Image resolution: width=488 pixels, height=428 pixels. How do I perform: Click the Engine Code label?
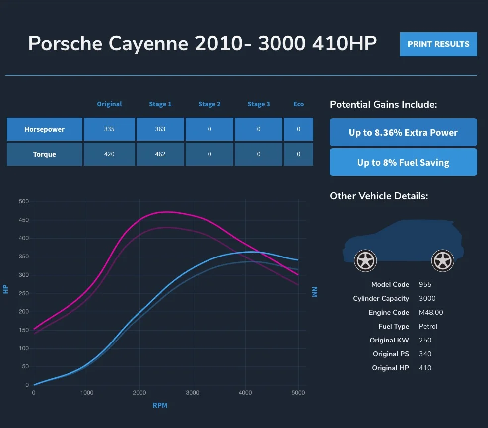389,312
